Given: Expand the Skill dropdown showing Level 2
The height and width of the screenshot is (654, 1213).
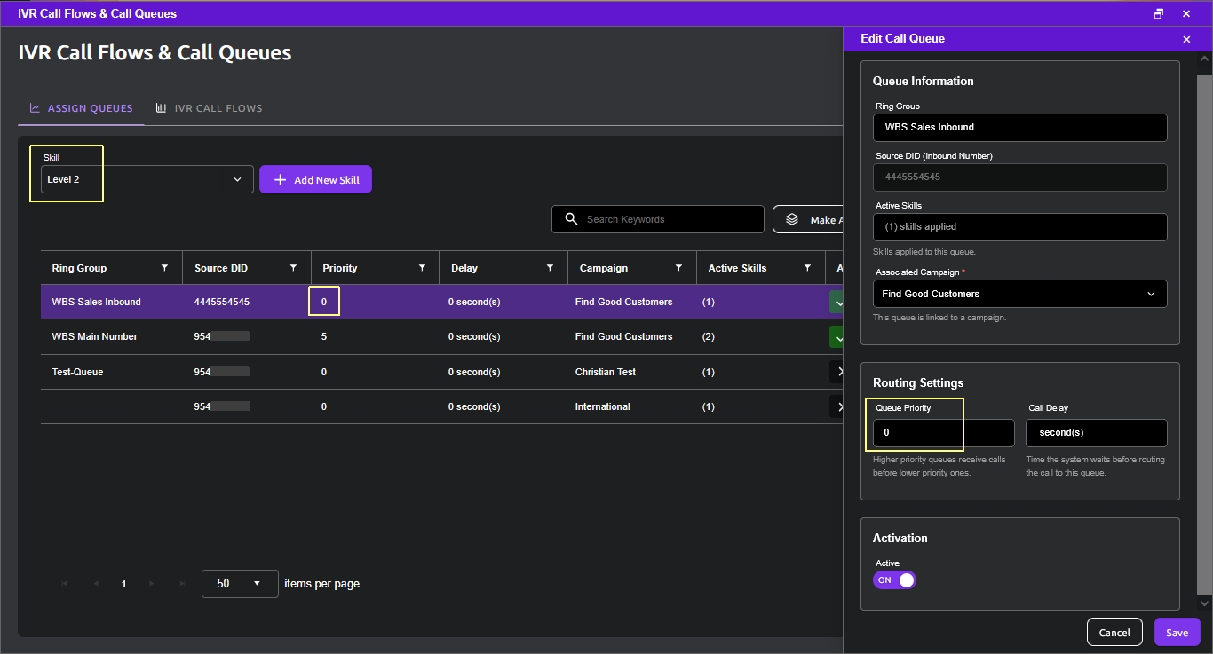Looking at the screenshot, I should point(147,179).
